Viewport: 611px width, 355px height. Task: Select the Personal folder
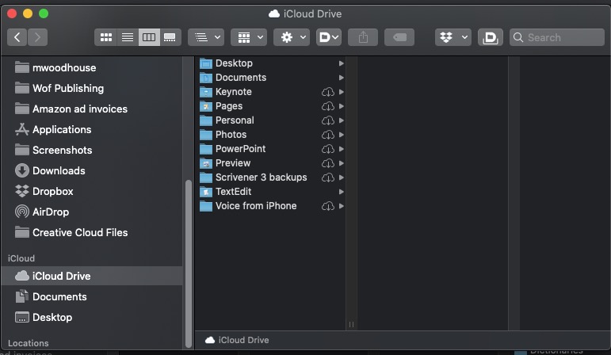coord(271,120)
